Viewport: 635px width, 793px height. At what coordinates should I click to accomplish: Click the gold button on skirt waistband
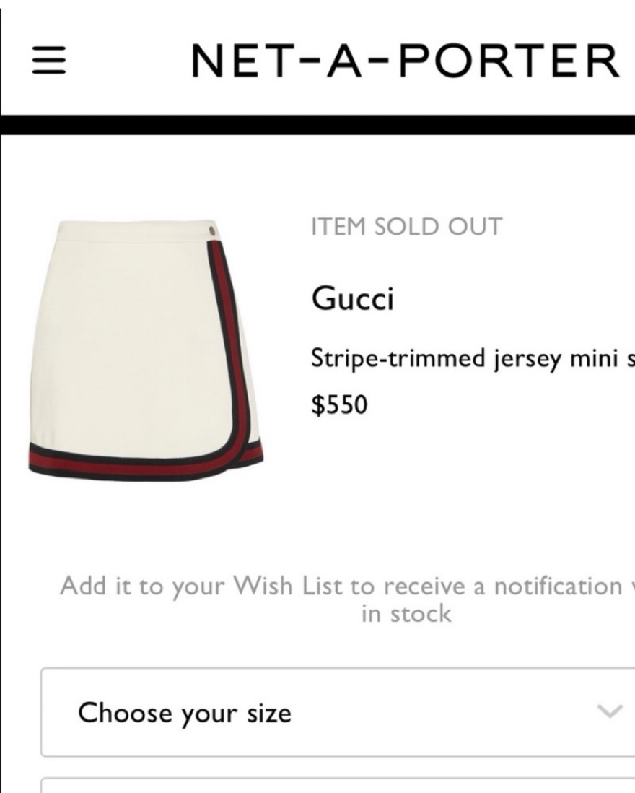point(214,230)
